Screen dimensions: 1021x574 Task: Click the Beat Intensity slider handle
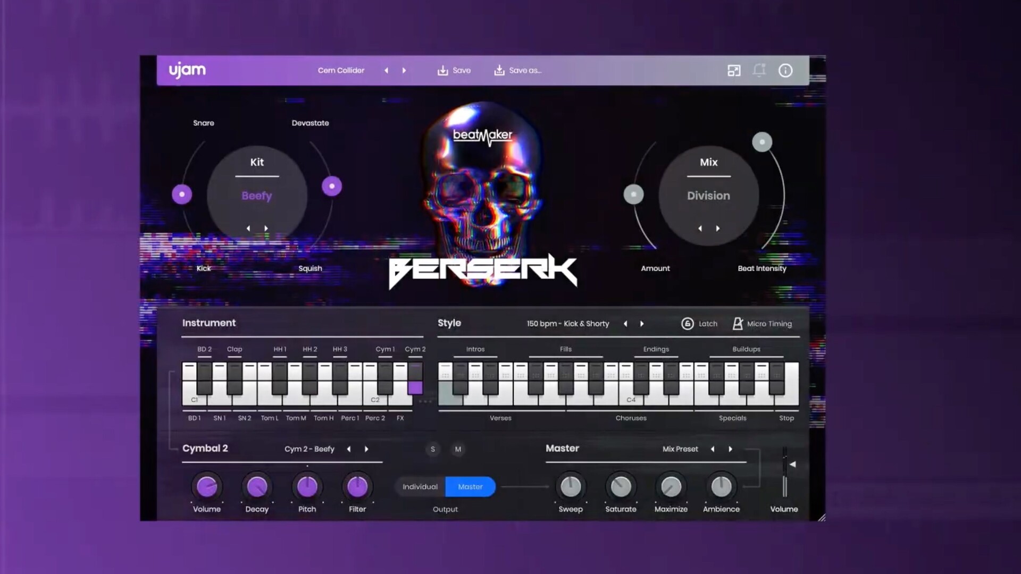(x=762, y=142)
